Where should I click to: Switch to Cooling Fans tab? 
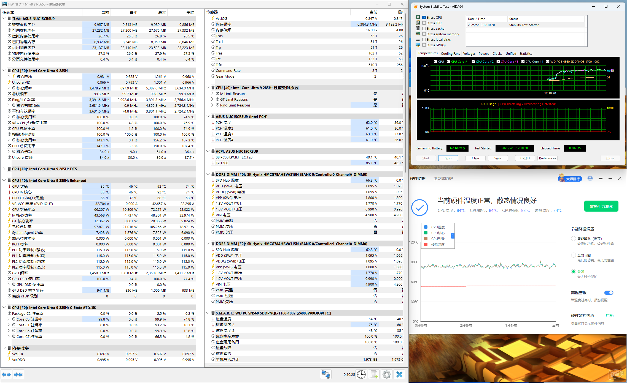pos(450,54)
